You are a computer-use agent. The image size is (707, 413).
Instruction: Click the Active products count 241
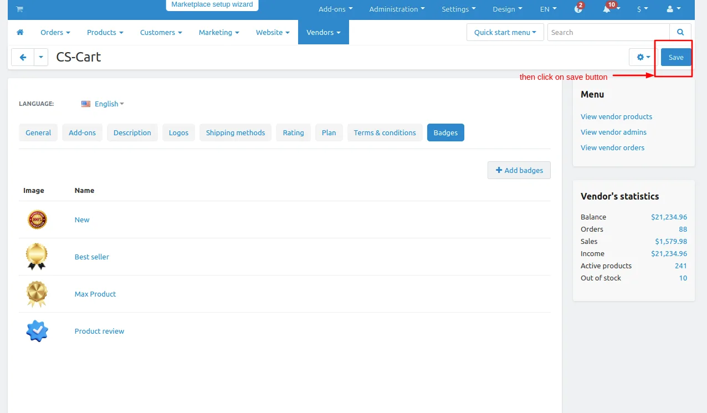coord(681,266)
